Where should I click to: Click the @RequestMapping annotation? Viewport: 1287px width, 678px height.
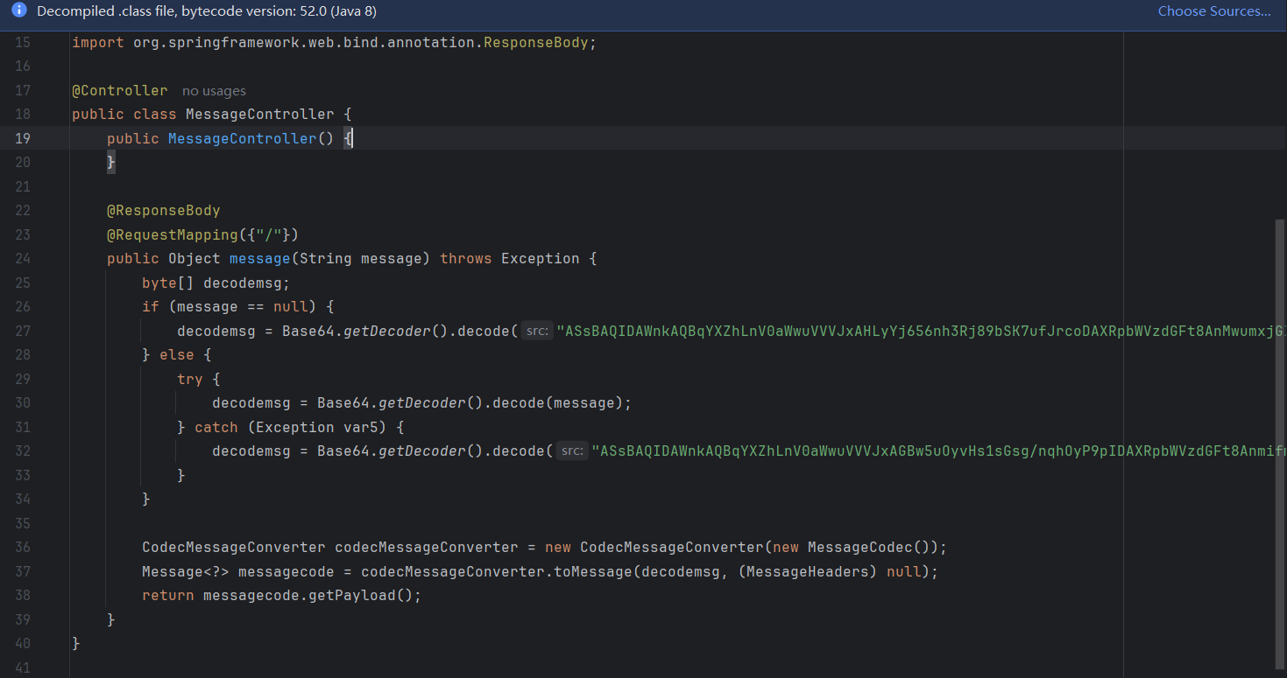coord(172,234)
